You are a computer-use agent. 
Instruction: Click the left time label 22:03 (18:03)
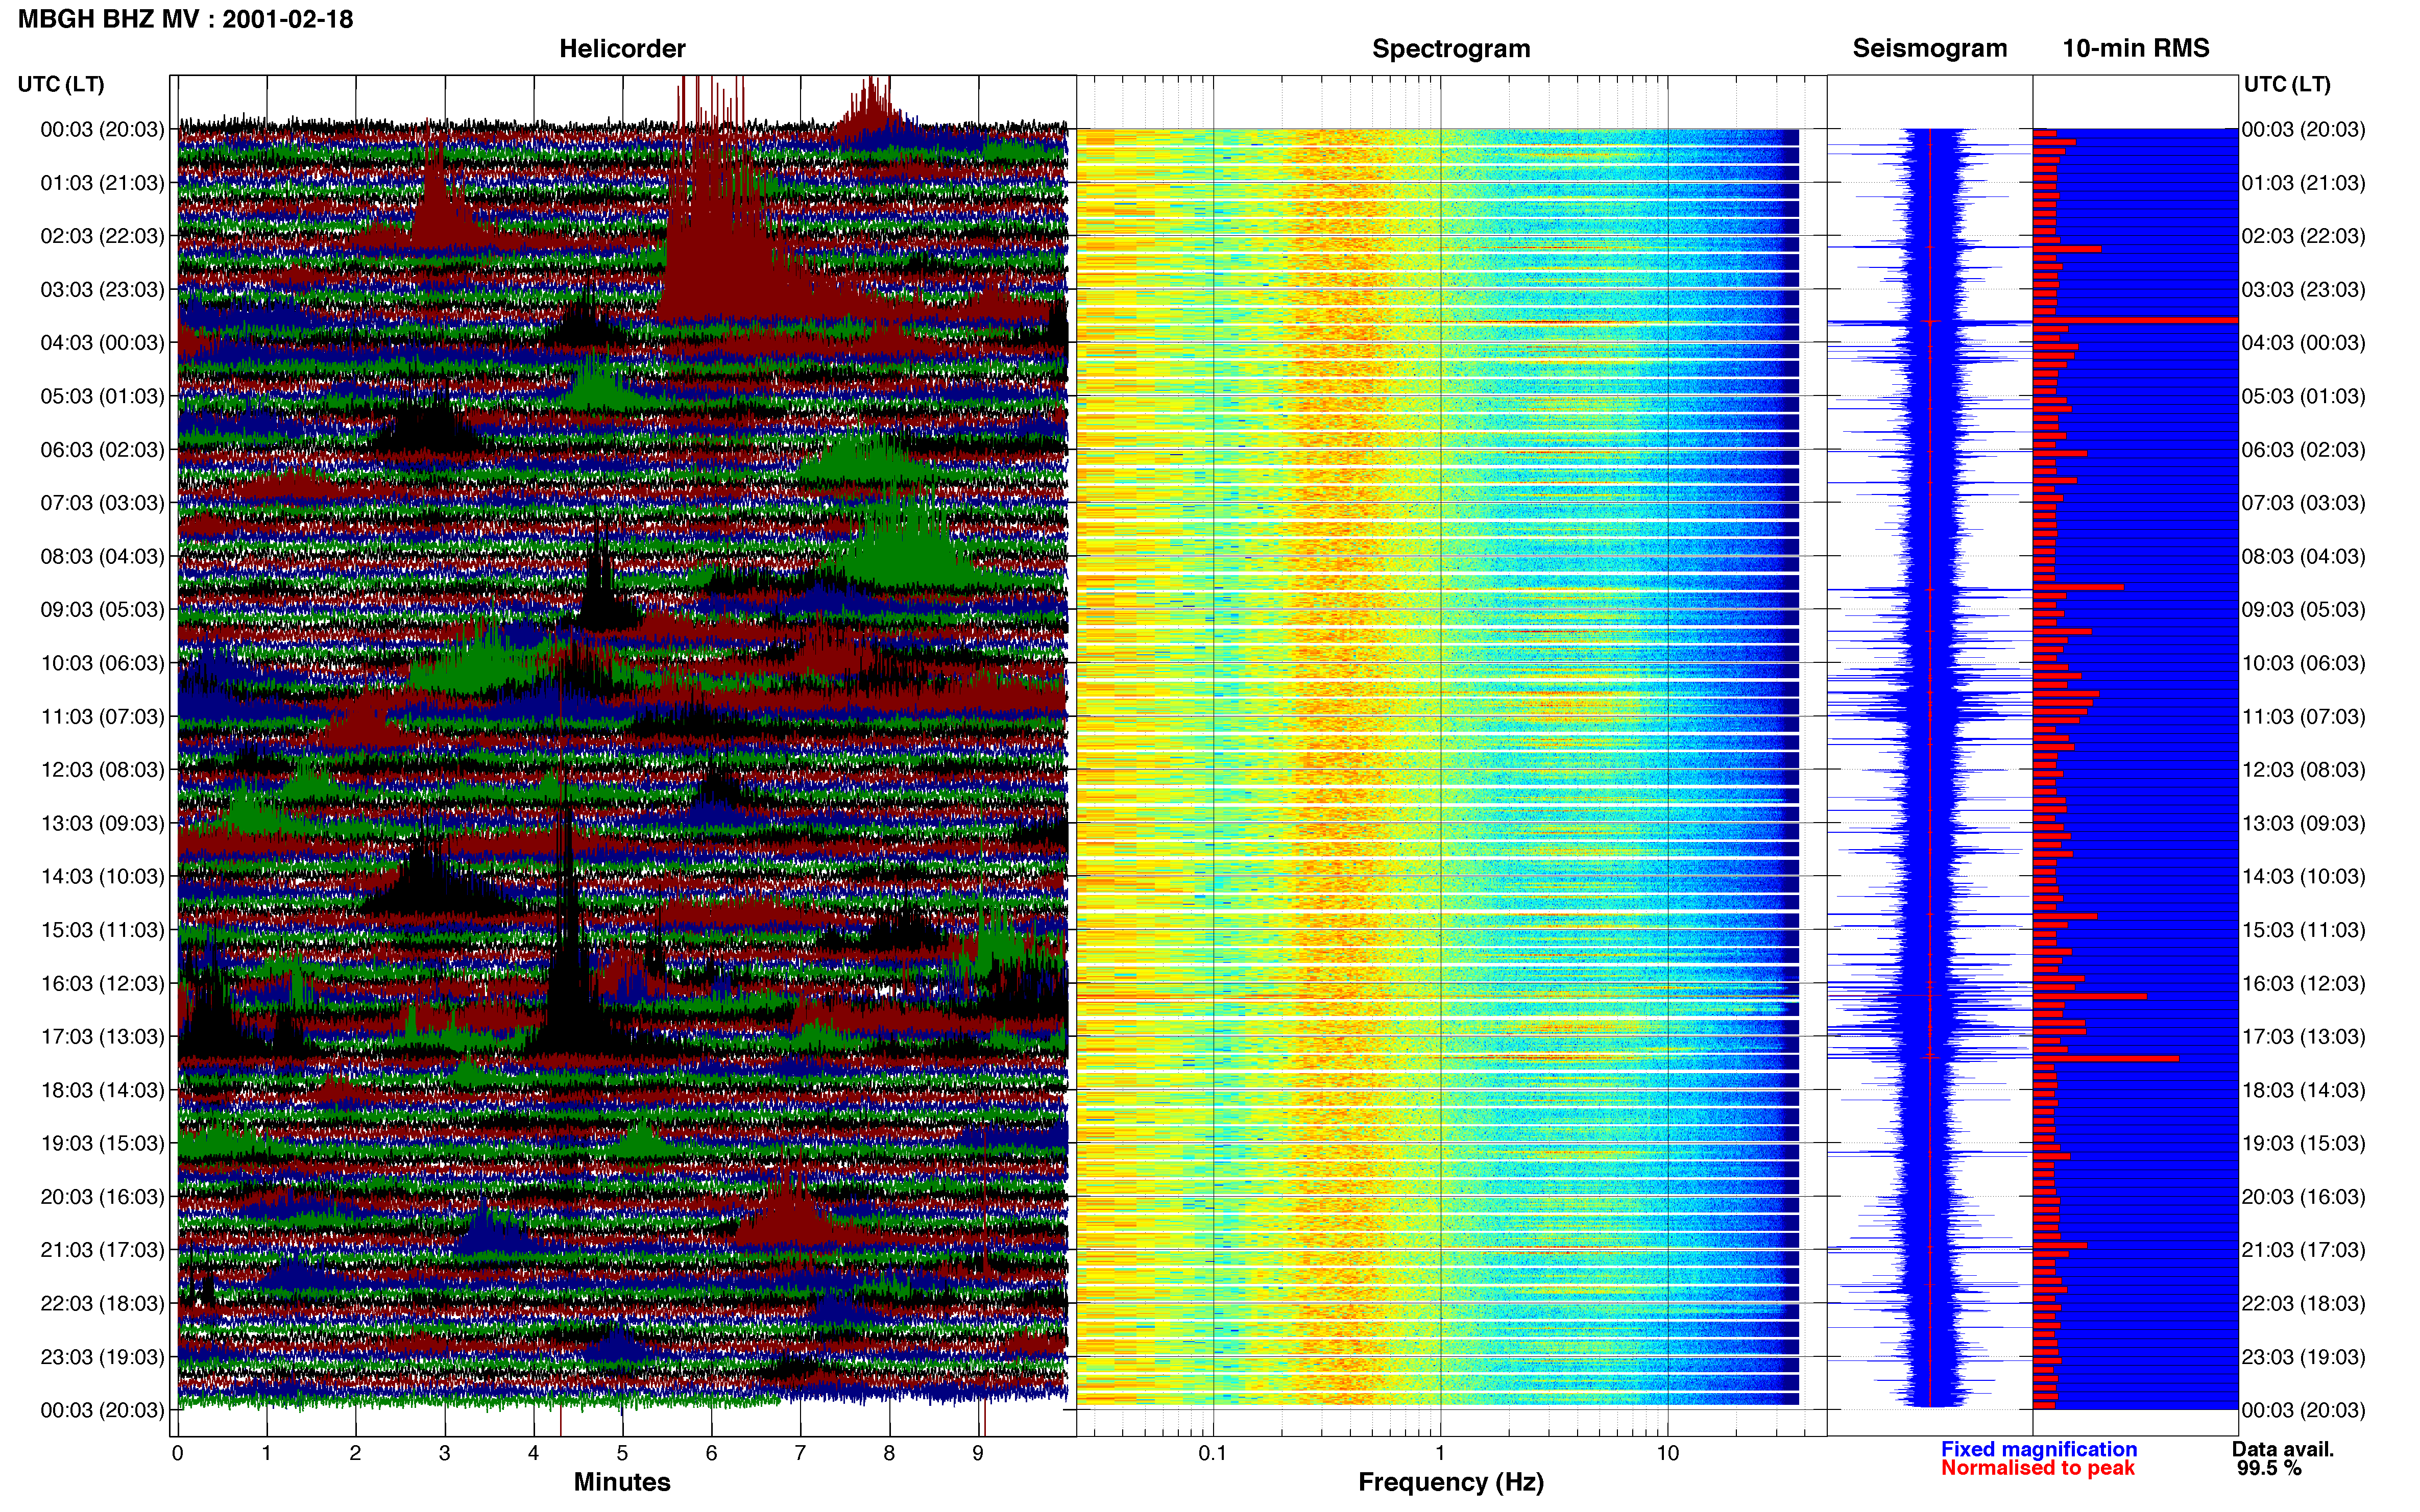click(102, 1304)
